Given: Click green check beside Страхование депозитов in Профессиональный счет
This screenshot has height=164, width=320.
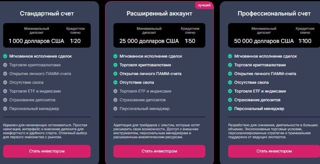Looking at the screenshot, I should pos(230,100).
